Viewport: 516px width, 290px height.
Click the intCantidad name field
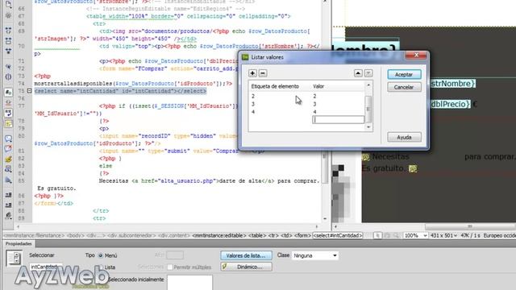(46, 267)
